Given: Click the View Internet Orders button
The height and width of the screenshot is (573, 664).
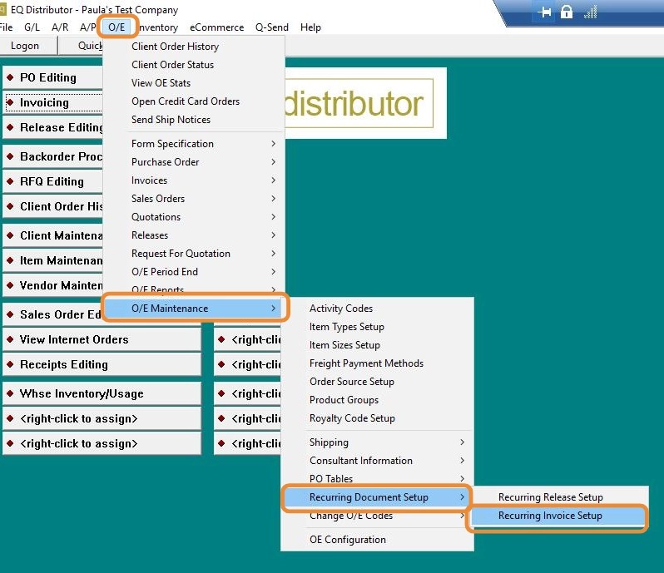Looking at the screenshot, I should pyautogui.click(x=102, y=340).
